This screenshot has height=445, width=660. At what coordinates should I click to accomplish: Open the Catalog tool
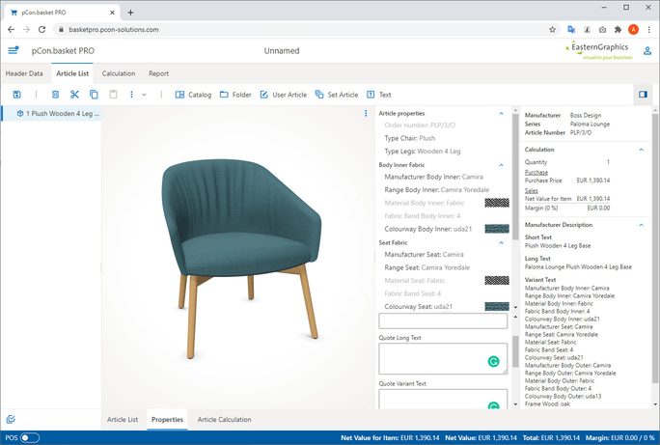[x=193, y=95]
